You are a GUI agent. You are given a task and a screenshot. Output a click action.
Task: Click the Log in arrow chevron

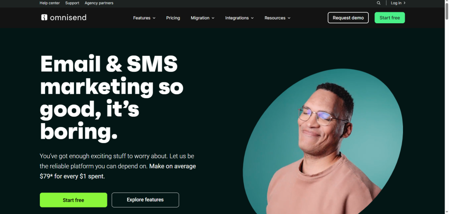(x=404, y=3)
